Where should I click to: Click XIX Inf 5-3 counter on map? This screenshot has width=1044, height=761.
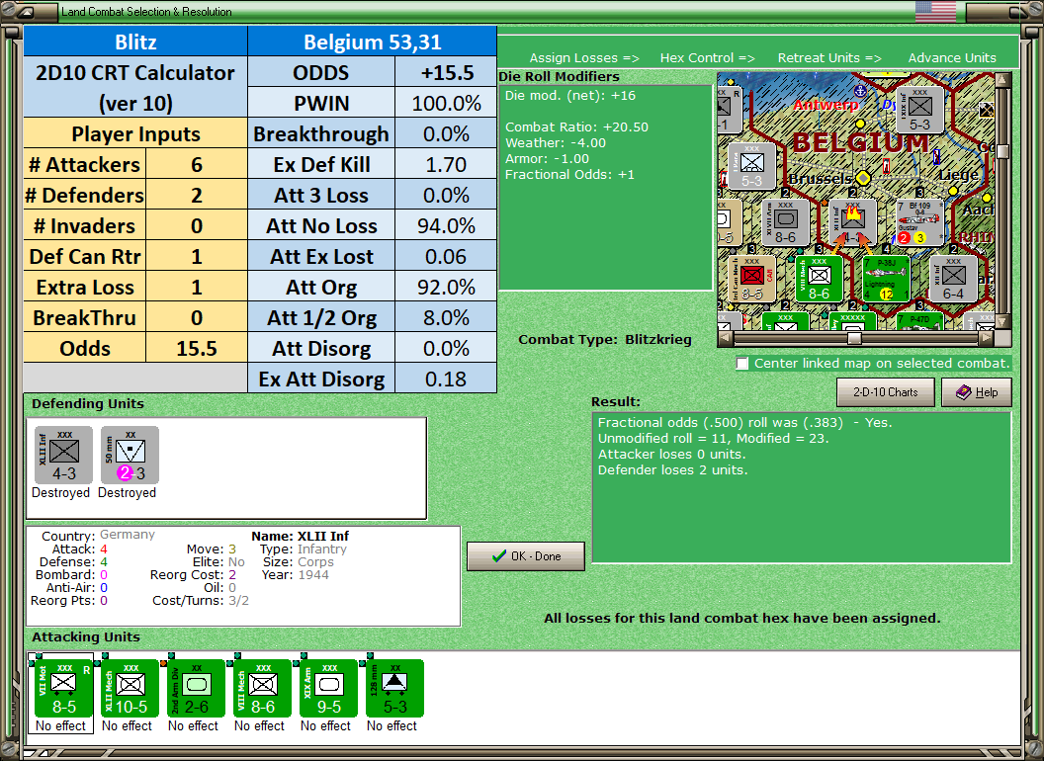point(919,110)
